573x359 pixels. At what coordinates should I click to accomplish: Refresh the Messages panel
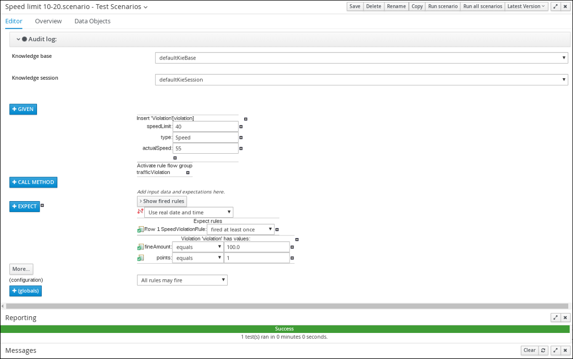(x=543, y=350)
